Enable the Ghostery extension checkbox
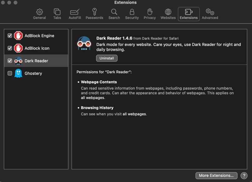 click(10, 73)
